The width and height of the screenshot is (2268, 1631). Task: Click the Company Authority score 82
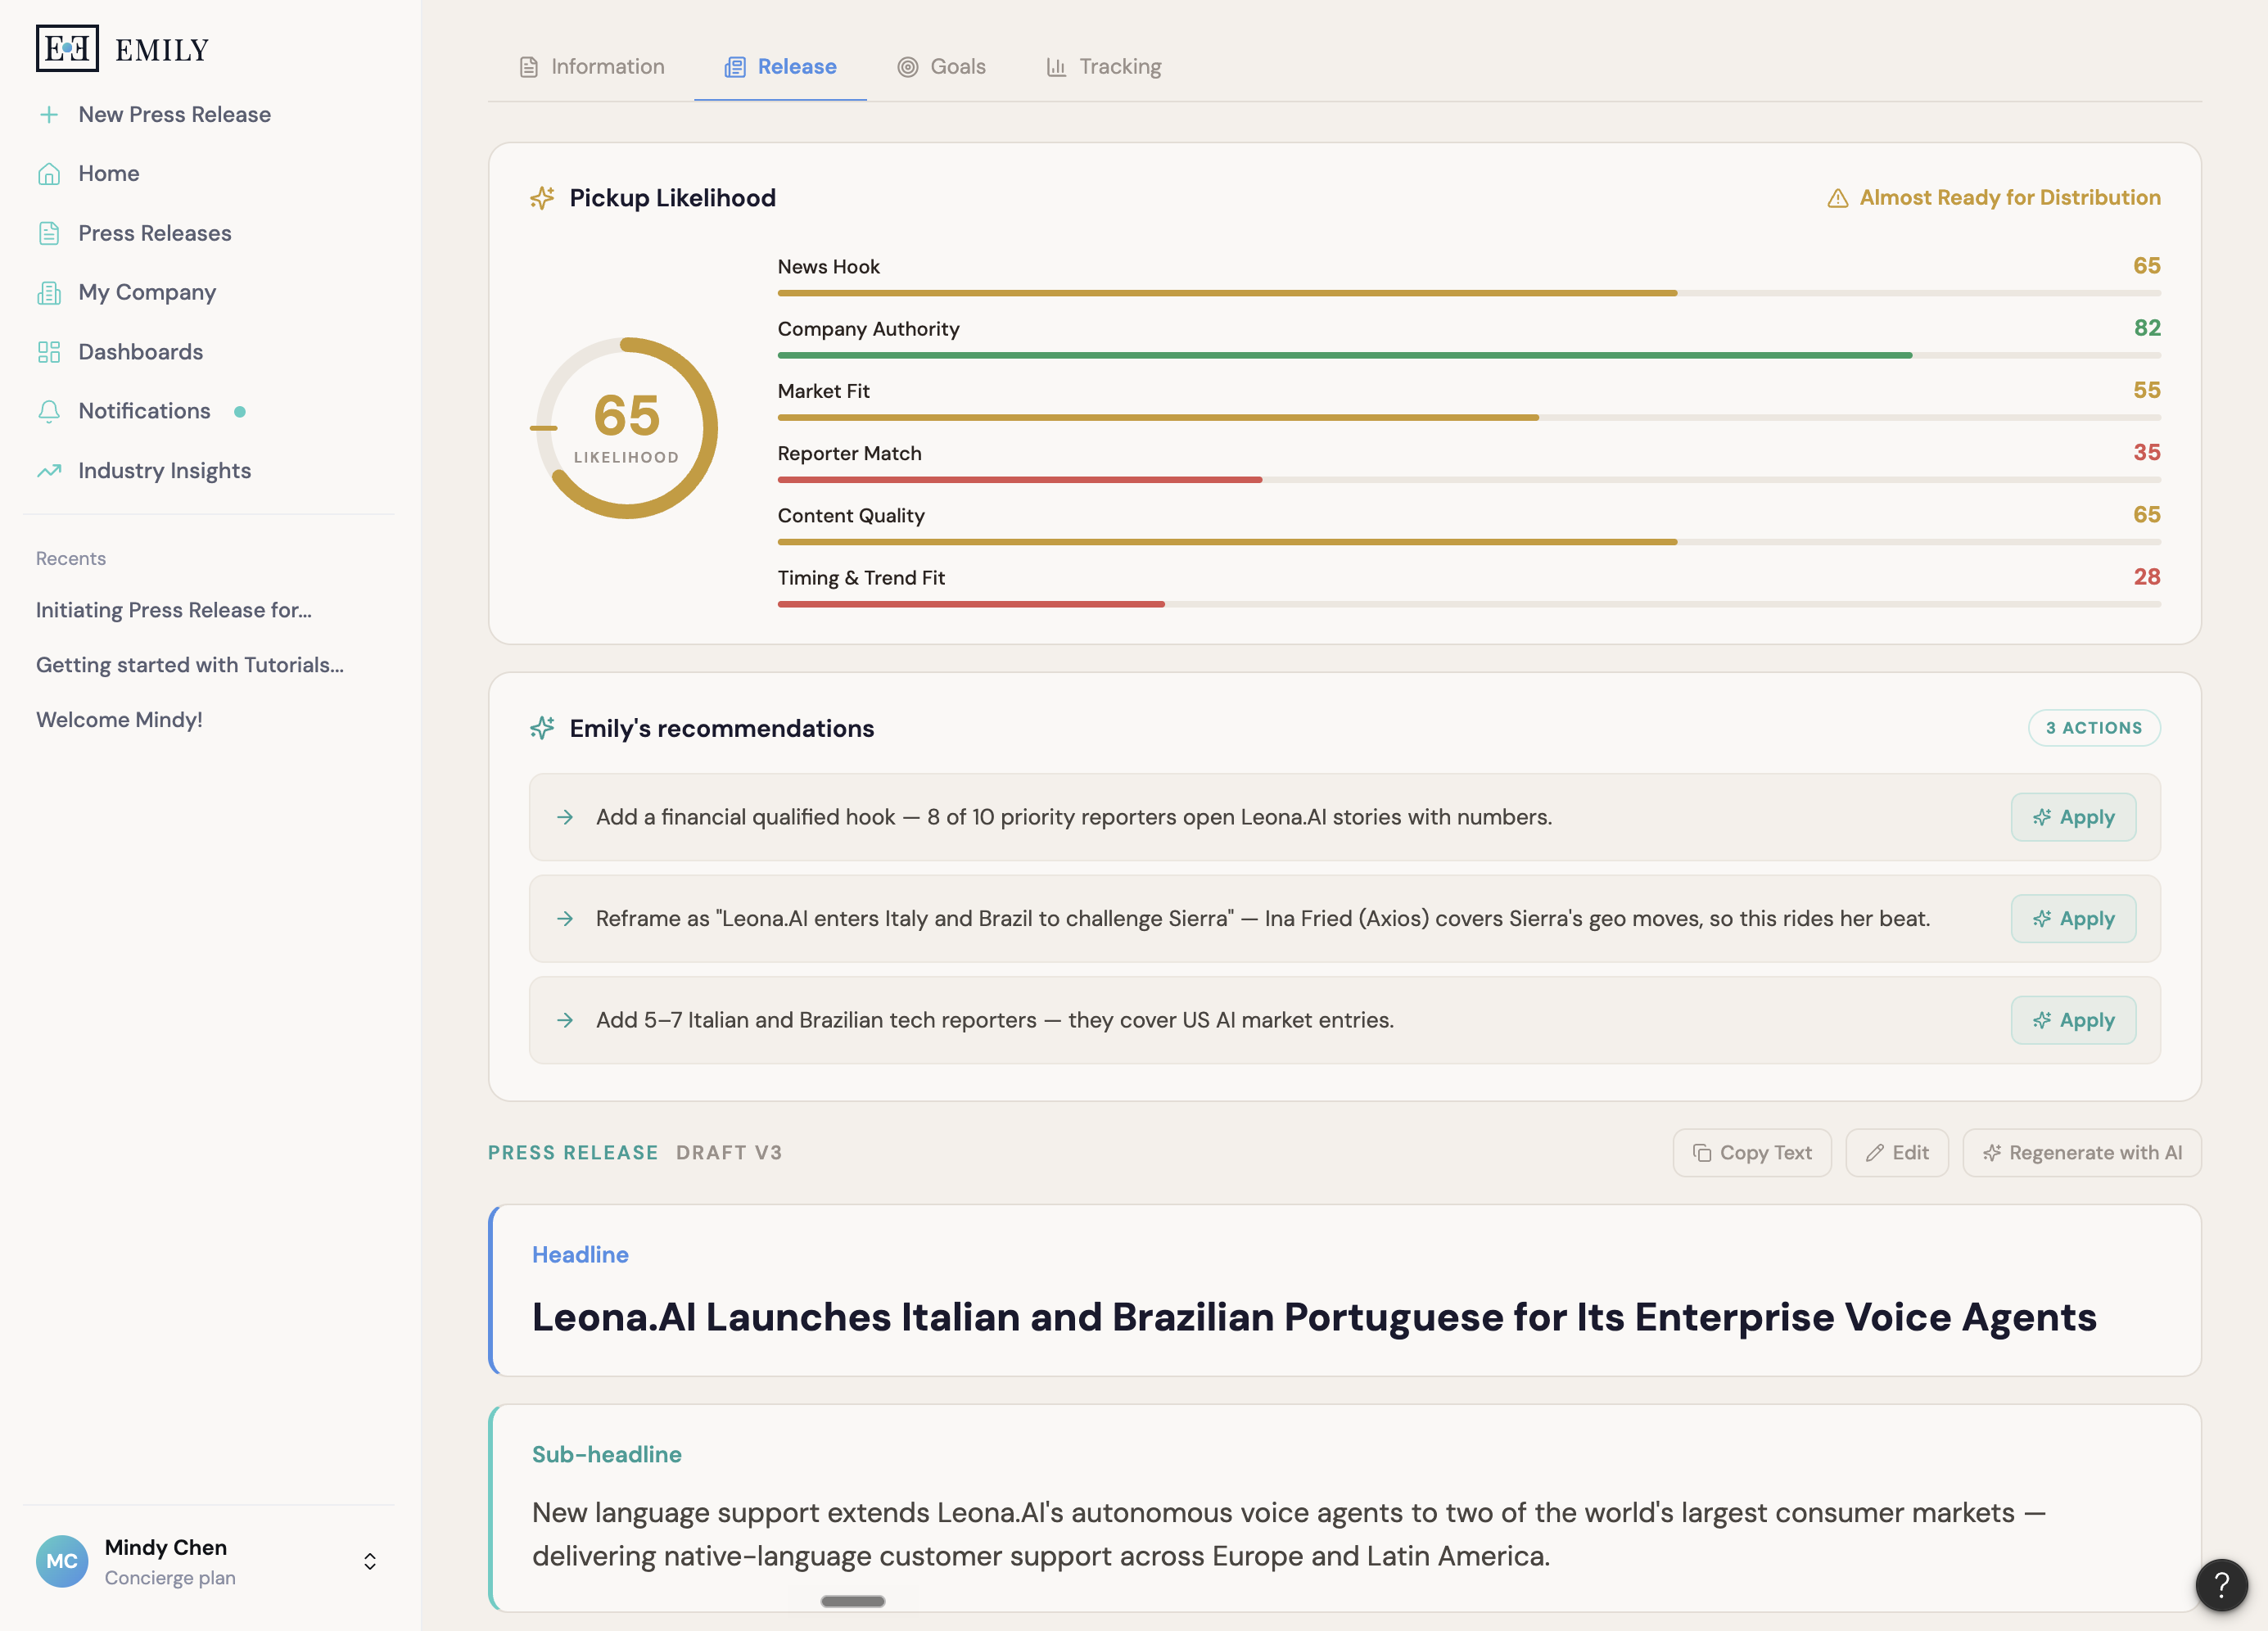tap(2147, 328)
